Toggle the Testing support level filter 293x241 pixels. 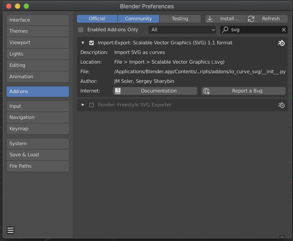point(180,19)
